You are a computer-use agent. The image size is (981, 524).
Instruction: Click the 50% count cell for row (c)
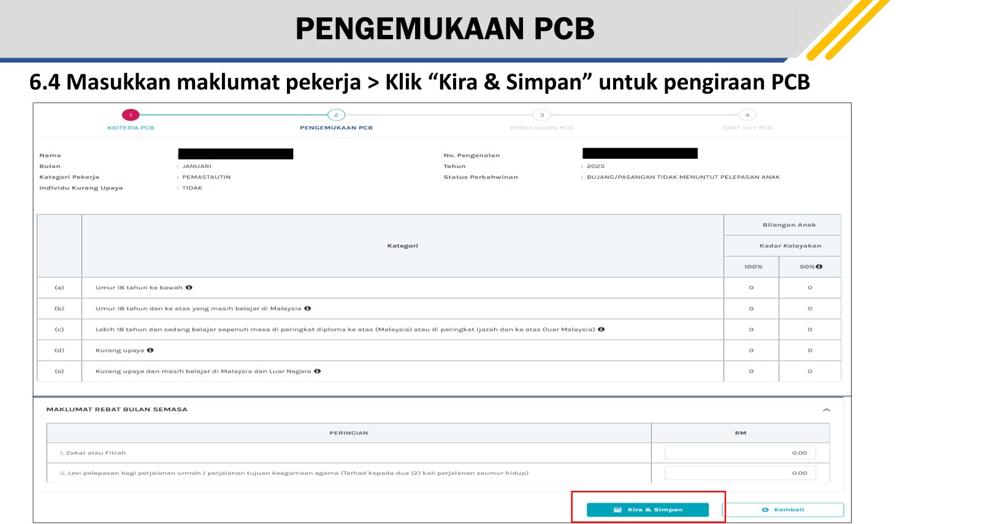pos(810,329)
